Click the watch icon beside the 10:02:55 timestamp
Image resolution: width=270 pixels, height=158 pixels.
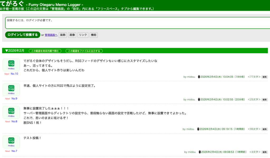point(199,99)
